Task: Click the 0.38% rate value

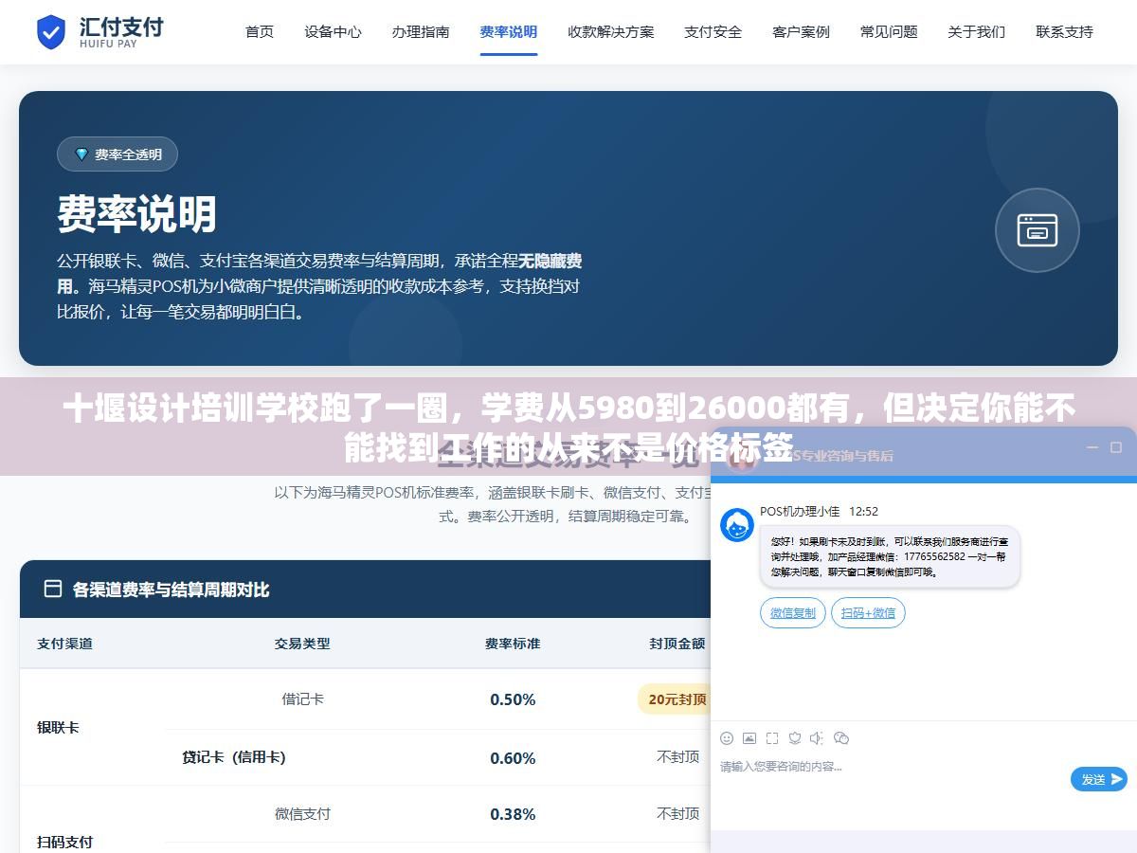Action: coord(513,814)
